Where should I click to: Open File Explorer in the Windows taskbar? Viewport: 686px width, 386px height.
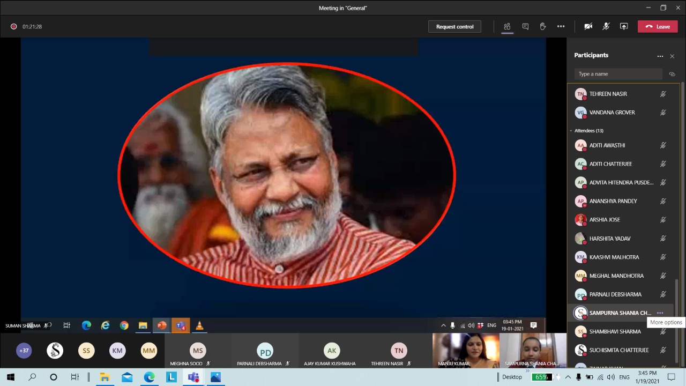tap(105, 377)
